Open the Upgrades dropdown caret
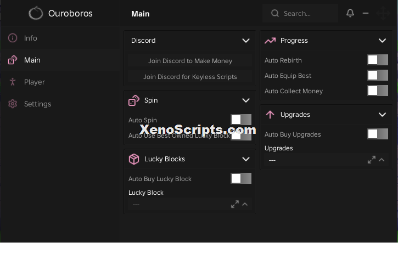 382,160
